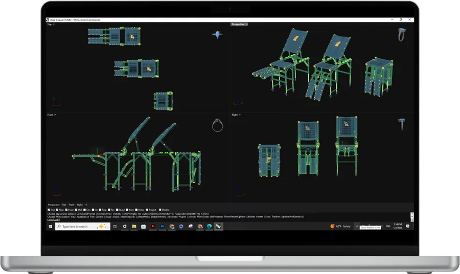Focus the Type here to search box
Viewport: 460px width, 274px height.
(x=83, y=226)
